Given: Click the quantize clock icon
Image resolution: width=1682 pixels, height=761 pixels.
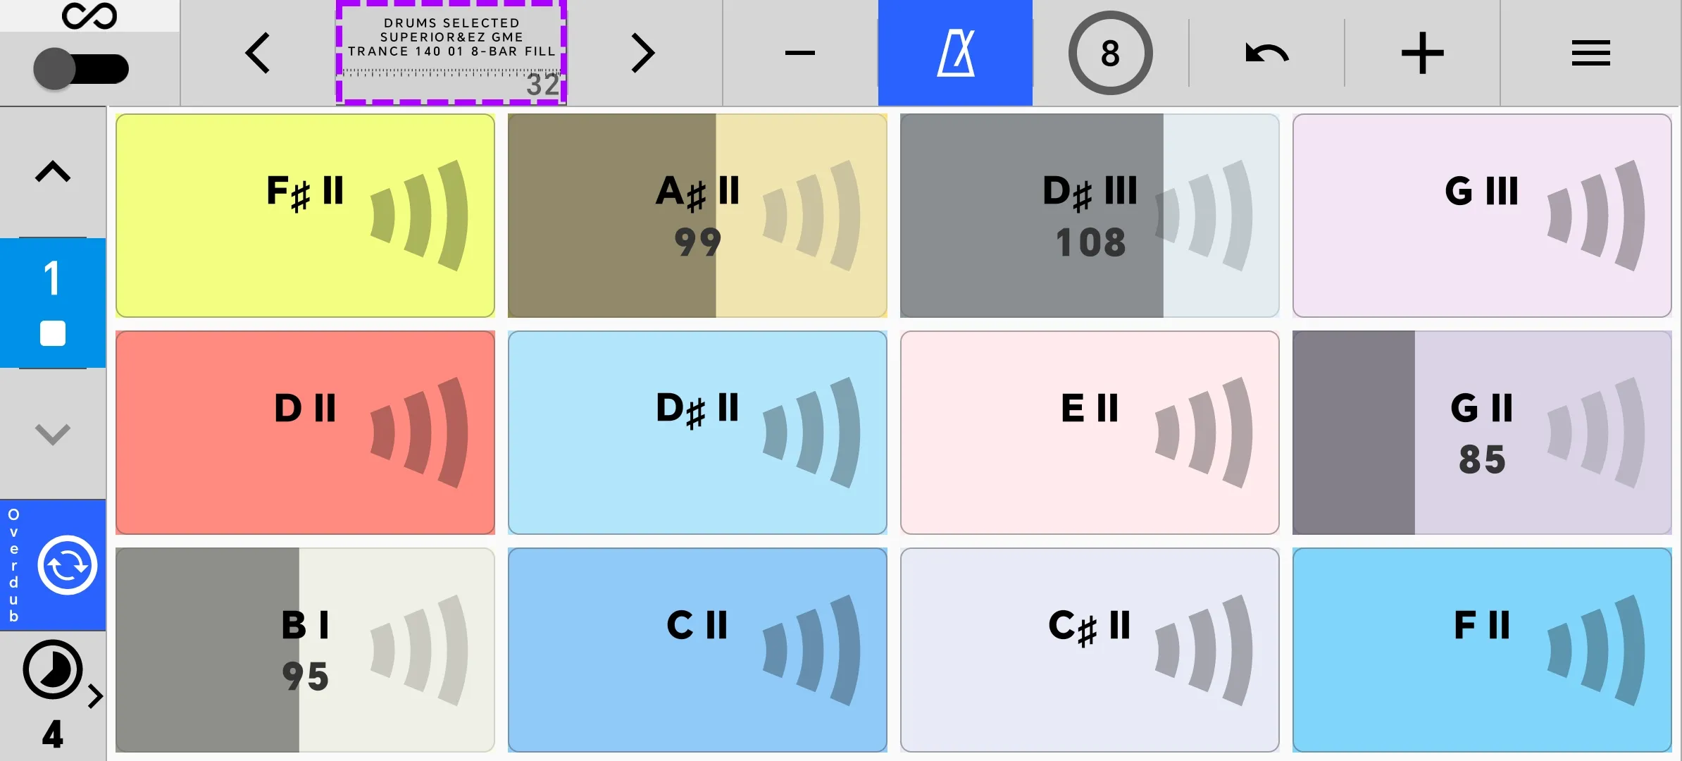Looking at the screenshot, I should tap(53, 669).
